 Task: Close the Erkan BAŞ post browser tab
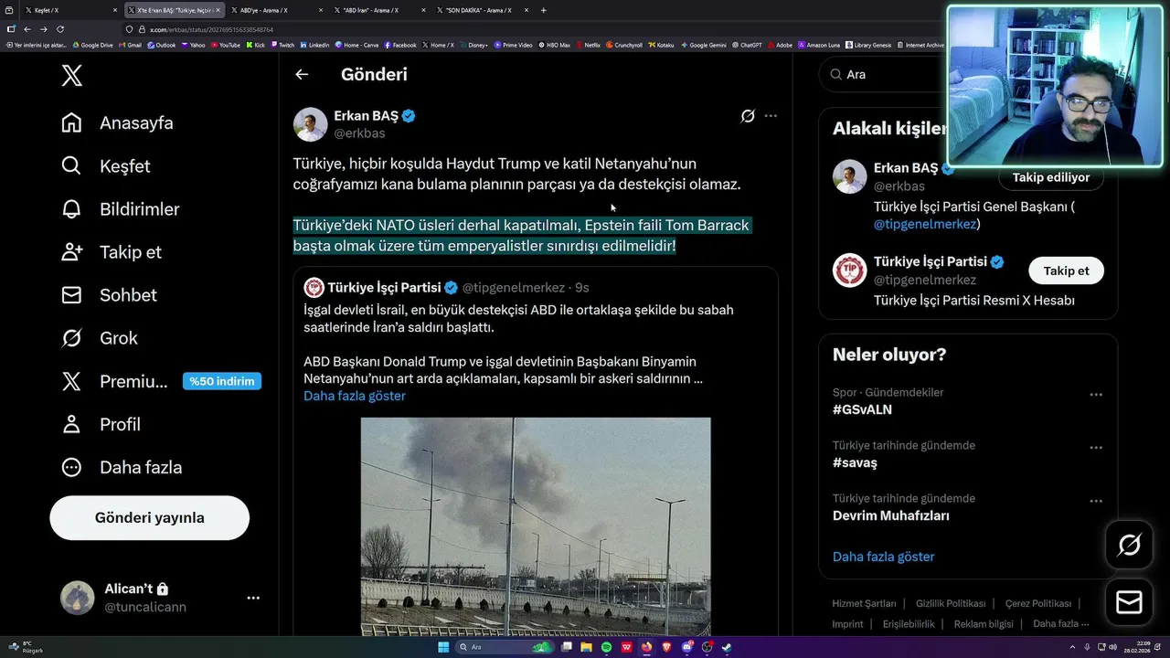[x=218, y=10]
